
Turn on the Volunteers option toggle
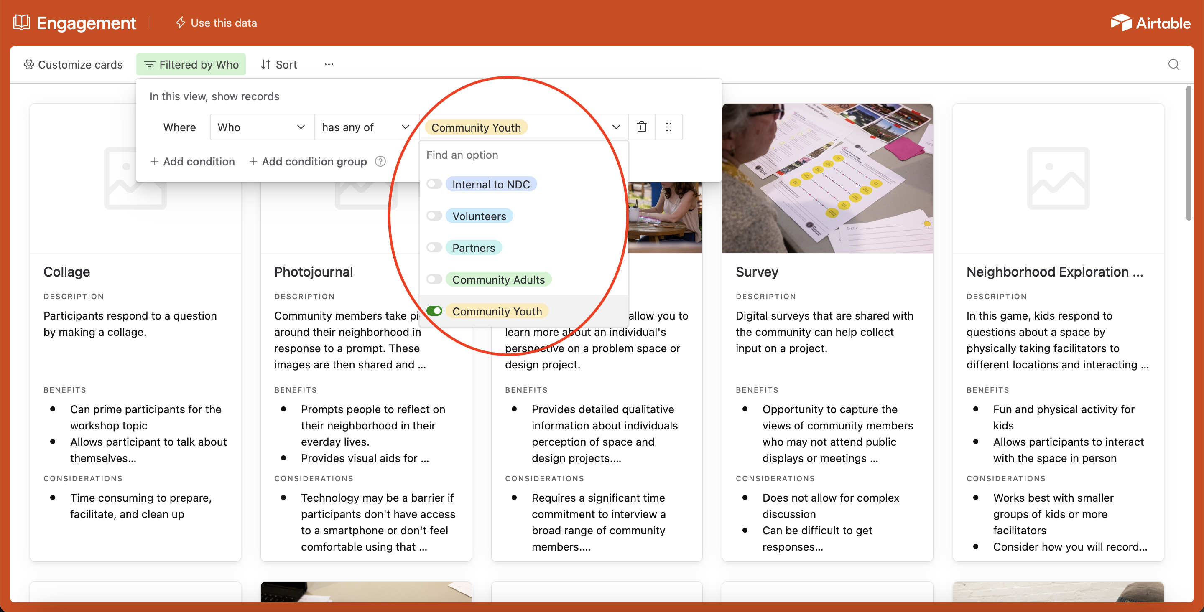tap(434, 216)
